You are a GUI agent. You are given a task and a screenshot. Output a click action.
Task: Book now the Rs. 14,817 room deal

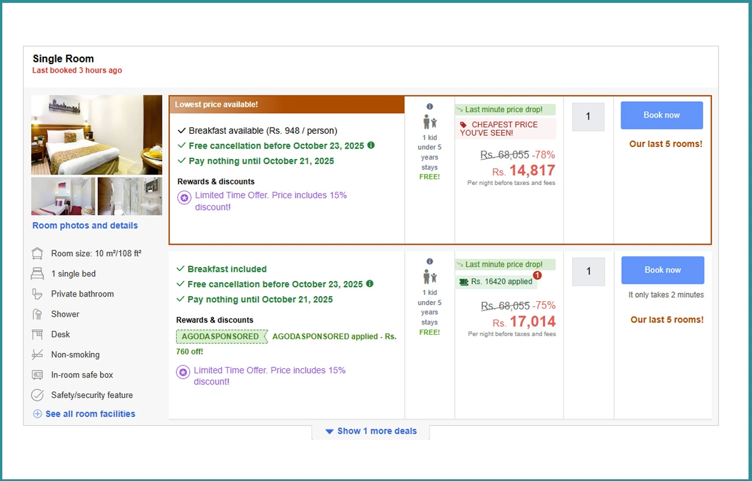pyautogui.click(x=661, y=115)
